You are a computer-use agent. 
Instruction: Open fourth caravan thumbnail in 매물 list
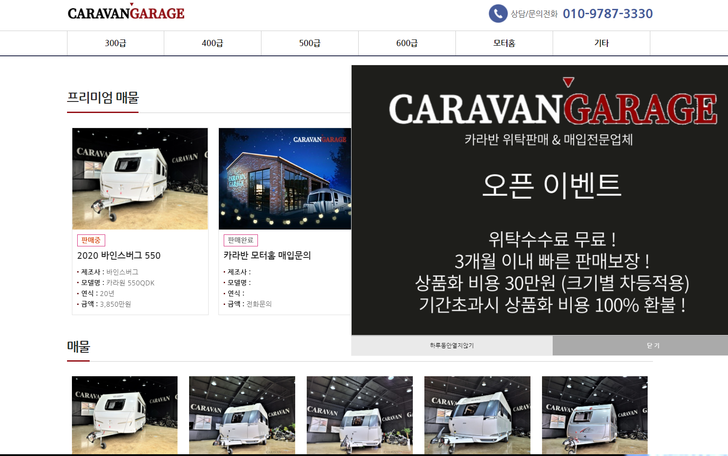477,415
